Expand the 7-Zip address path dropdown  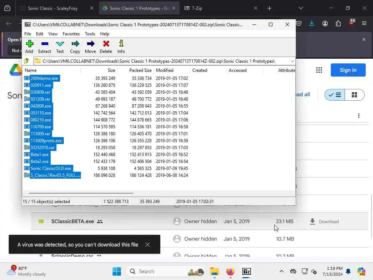coord(292,61)
